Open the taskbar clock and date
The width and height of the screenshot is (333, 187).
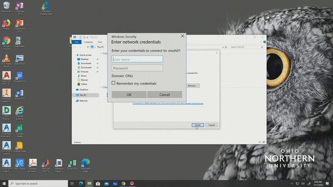[318, 183]
